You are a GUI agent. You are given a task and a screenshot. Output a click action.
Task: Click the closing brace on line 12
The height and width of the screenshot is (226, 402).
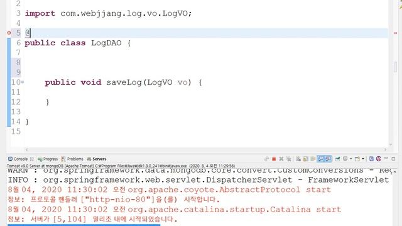point(48,102)
